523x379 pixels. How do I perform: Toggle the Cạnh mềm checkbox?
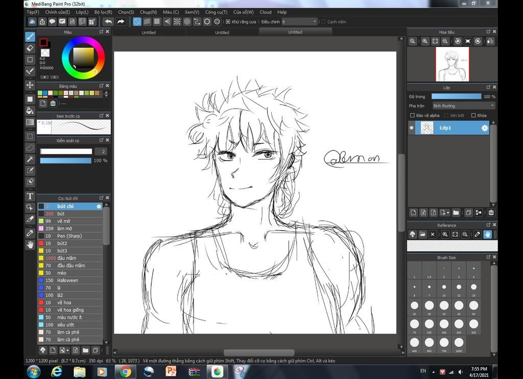coord(323,22)
